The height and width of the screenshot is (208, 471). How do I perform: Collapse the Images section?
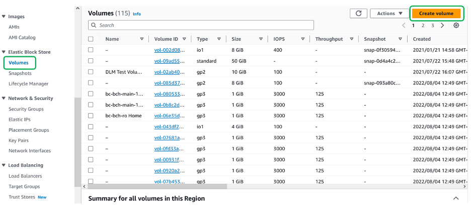coord(4,17)
